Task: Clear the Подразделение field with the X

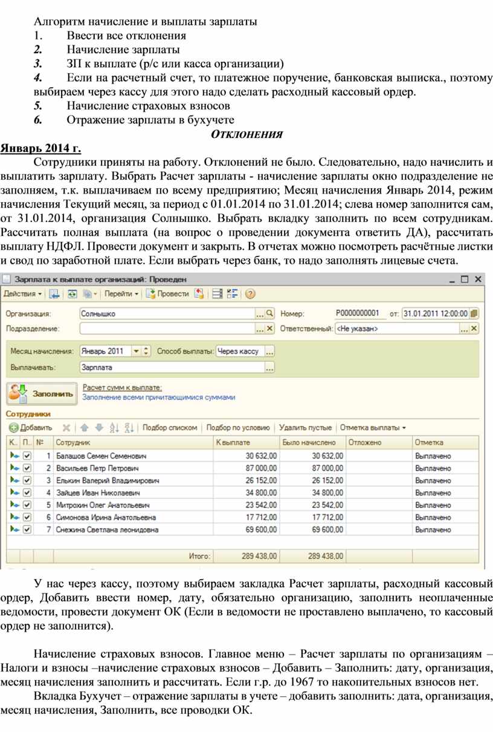Action: click(269, 328)
